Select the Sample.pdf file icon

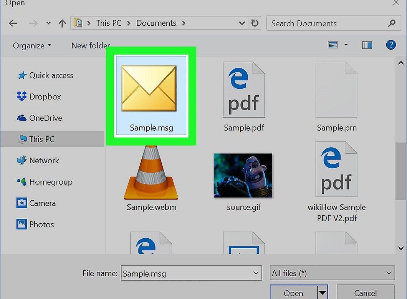244,90
